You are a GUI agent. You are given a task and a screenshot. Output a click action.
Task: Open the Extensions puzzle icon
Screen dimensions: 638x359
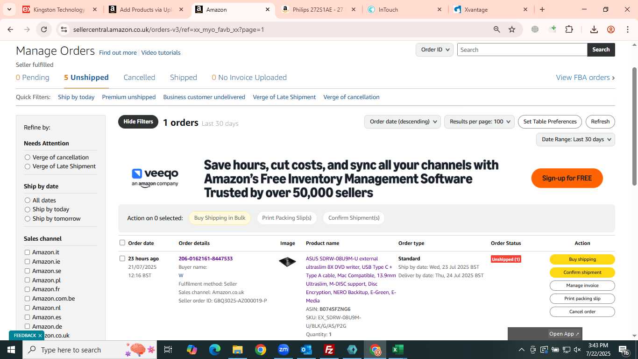[x=569, y=29]
